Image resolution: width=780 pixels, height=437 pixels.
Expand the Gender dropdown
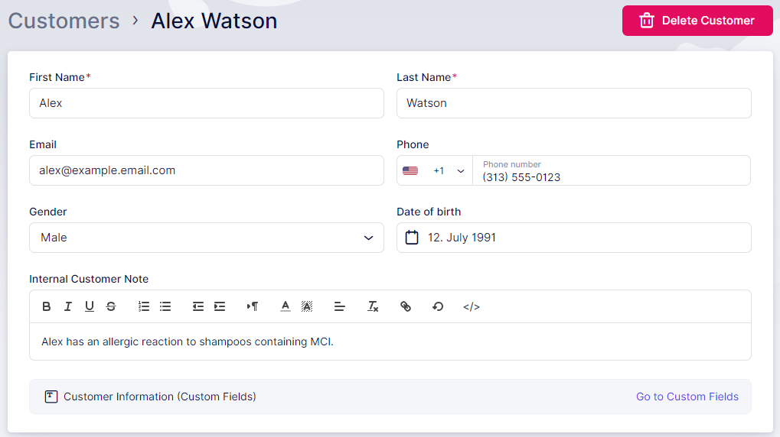(x=207, y=238)
